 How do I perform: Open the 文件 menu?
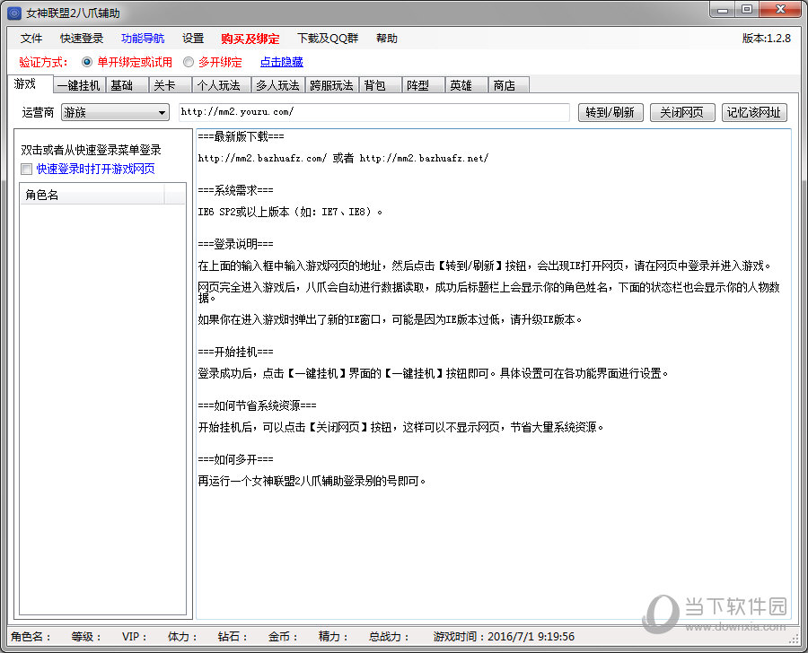[31, 39]
